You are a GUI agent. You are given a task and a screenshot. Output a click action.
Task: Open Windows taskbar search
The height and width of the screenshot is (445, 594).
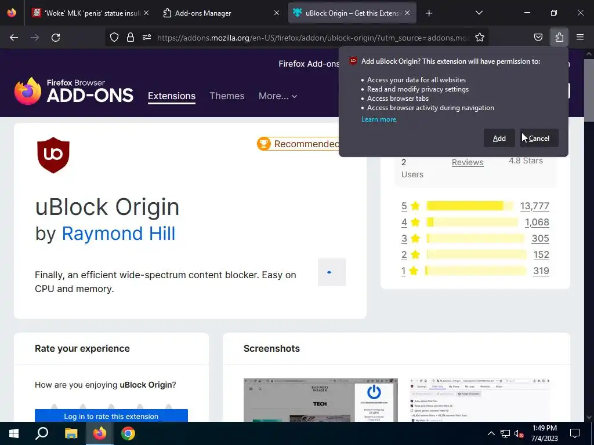pos(42,433)
